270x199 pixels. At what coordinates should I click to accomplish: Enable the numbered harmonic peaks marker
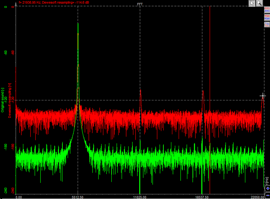[267, 24]
